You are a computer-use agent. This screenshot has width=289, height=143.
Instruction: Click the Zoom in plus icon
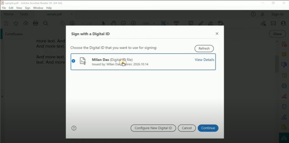(x=133, y=23)
